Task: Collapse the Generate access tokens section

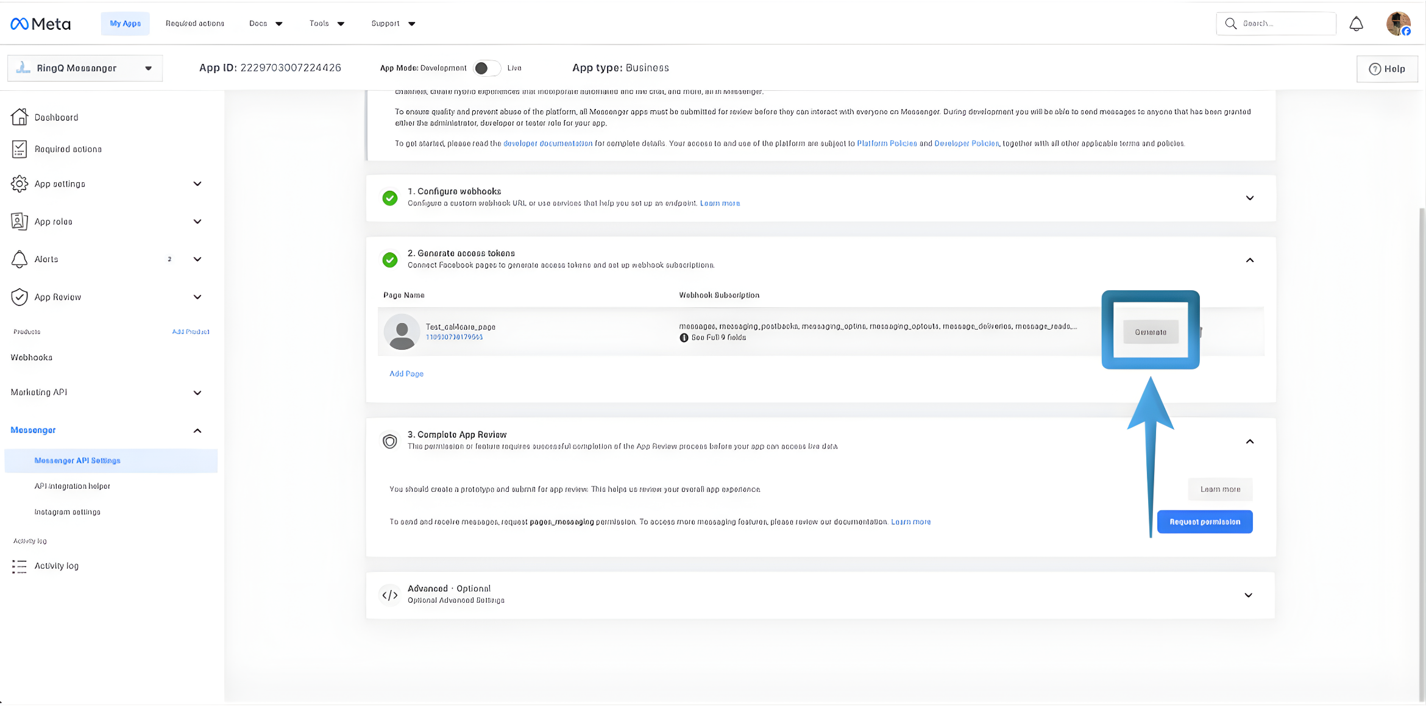Action: pos(1250,260)
